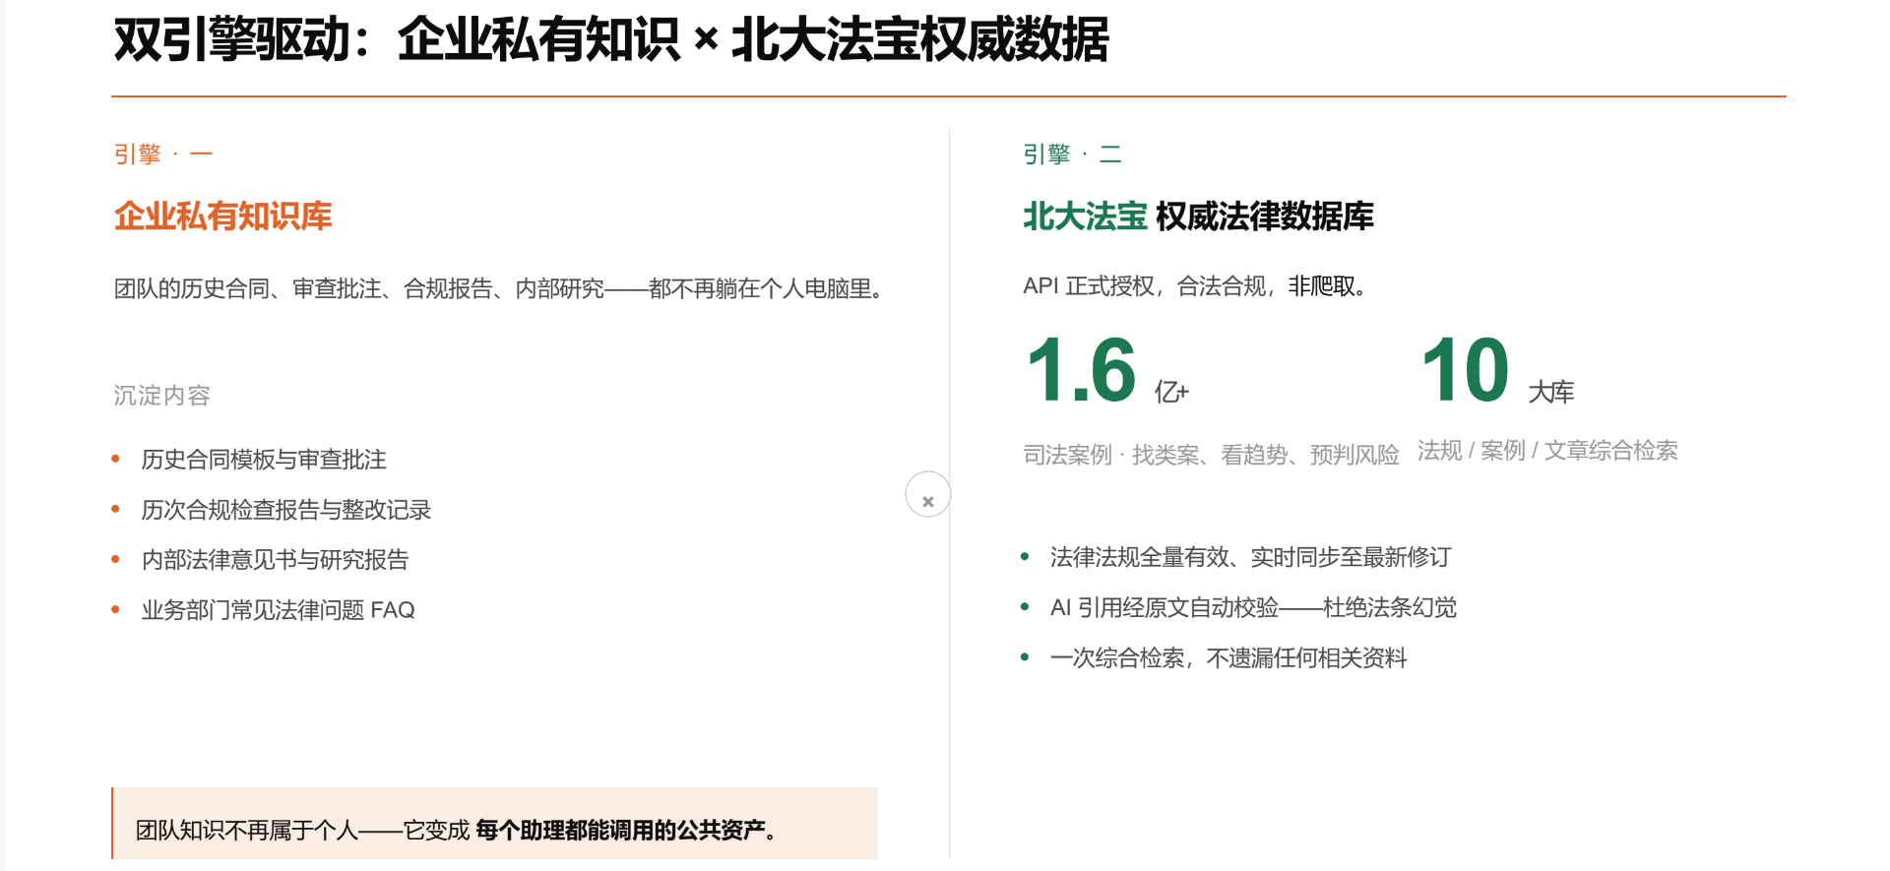Click the caption 法规 / 案例 / 文章综合检索

click(x=1547, y=451)
